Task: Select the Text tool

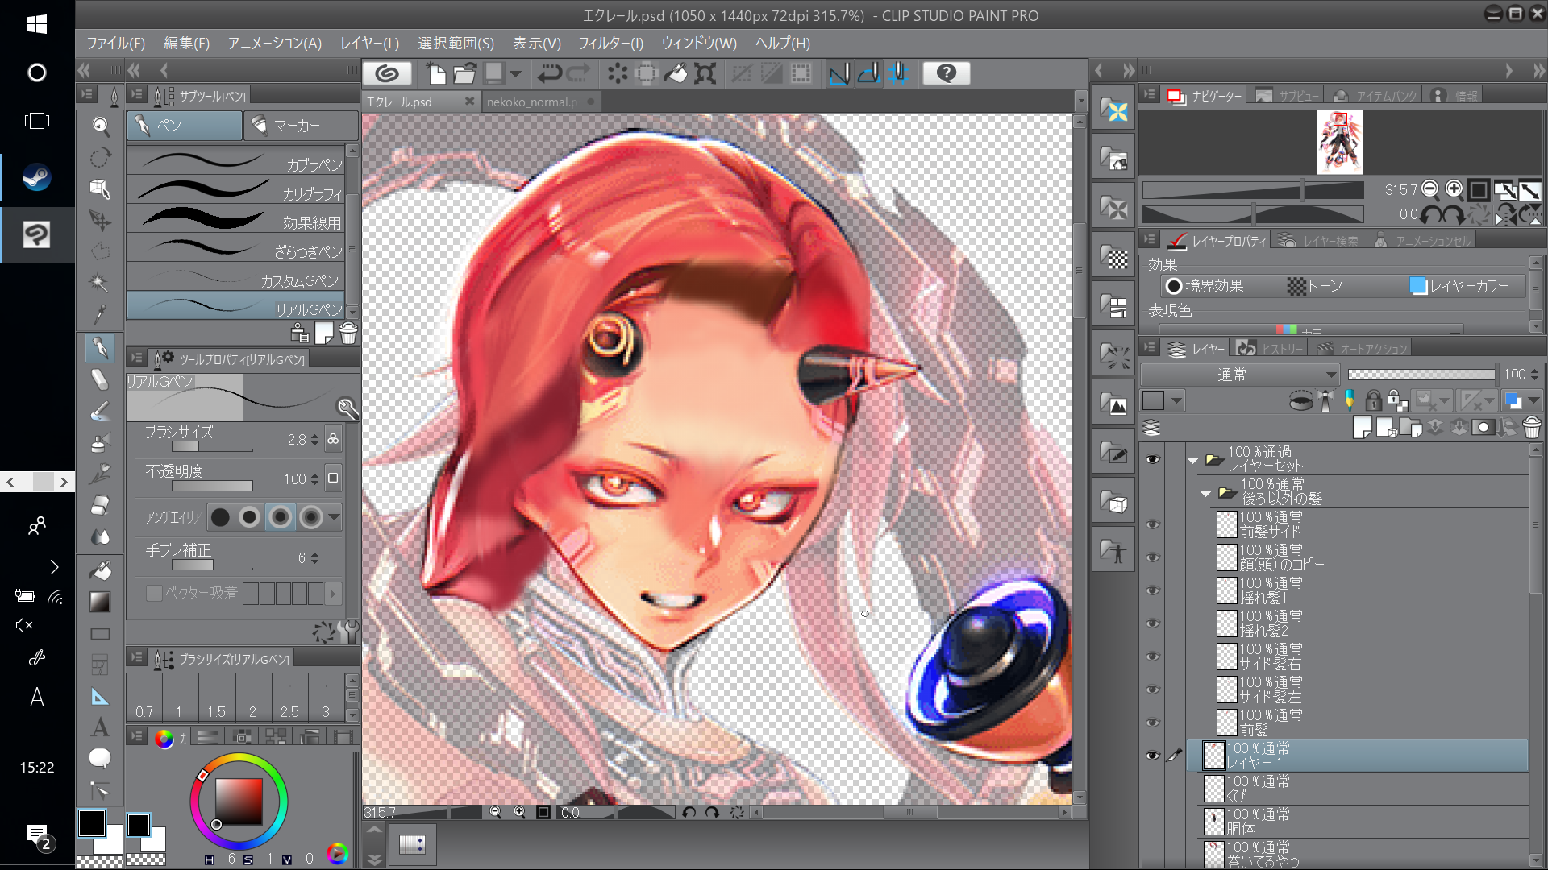Action: point(100,727)
